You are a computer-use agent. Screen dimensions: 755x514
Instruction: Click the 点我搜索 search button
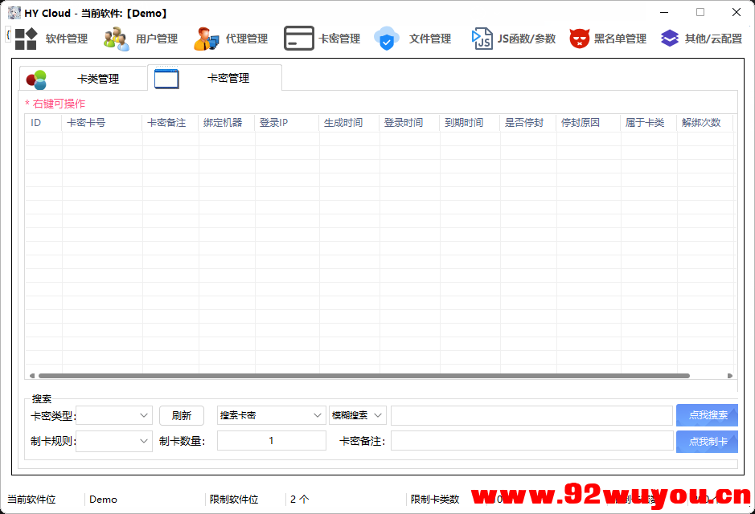click(707, 415)
